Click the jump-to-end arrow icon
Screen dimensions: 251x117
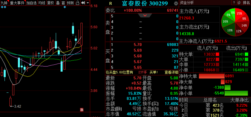pos(83,3)
